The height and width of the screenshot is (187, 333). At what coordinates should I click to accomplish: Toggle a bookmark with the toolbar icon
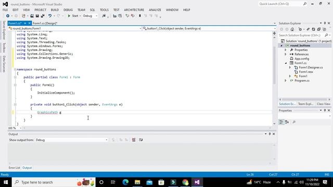140,16
